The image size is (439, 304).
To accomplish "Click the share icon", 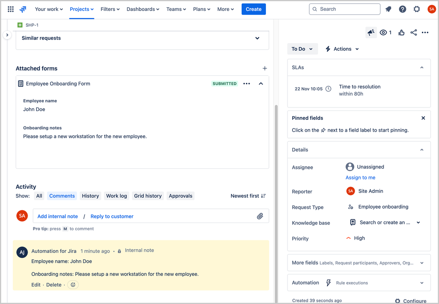I will (x=414, y=33).
